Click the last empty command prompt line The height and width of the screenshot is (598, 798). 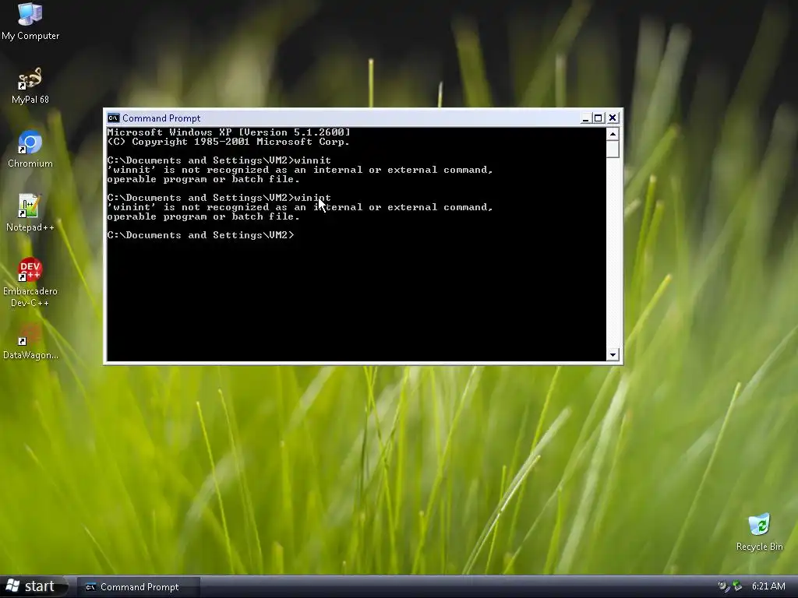coord(200,235)
